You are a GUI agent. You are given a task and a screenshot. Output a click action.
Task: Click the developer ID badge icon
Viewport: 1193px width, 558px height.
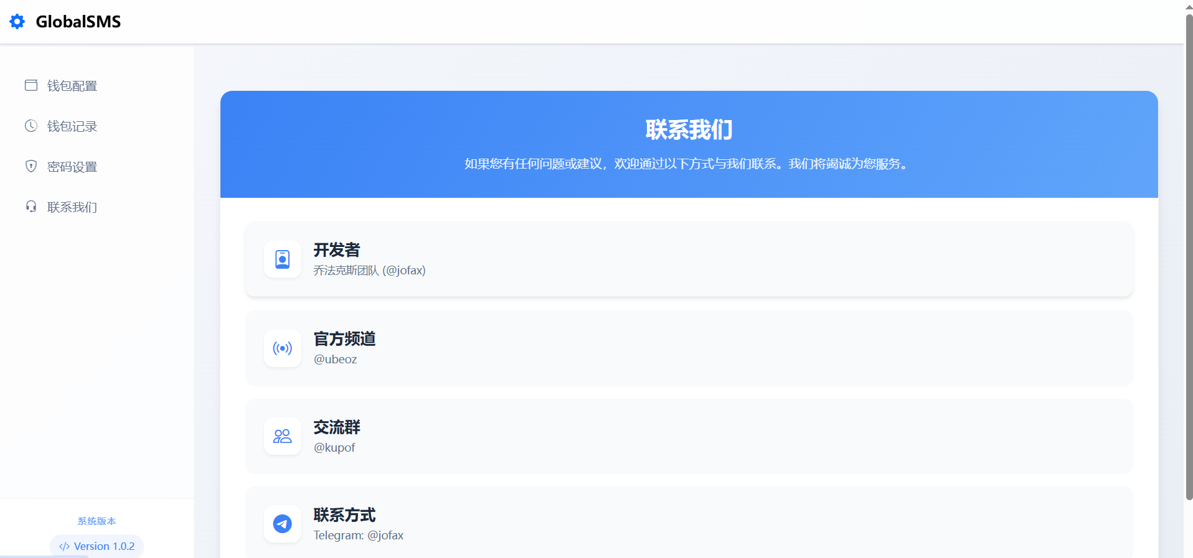coord(283,259)
